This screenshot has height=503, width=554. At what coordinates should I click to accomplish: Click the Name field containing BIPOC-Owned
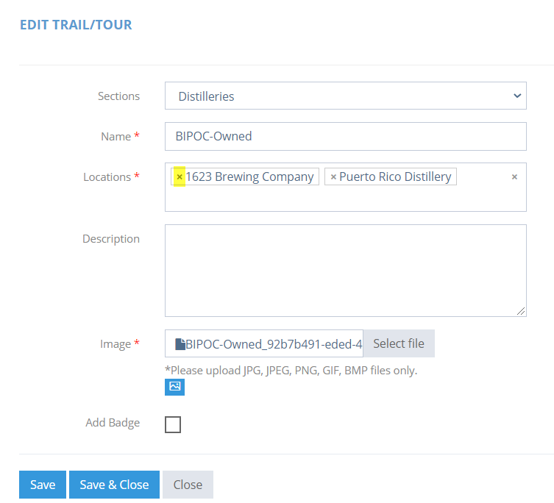[346, 136]
